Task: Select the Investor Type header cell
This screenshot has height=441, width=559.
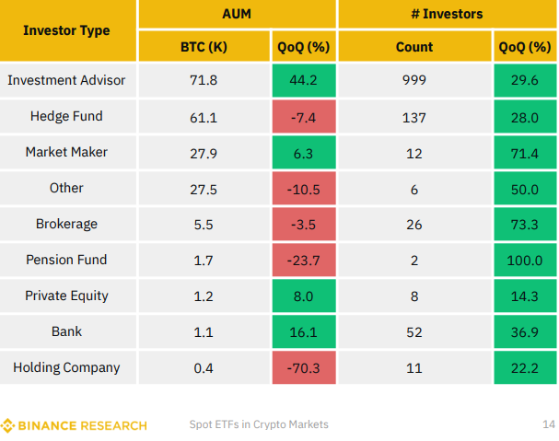Action: click(68, 30)
